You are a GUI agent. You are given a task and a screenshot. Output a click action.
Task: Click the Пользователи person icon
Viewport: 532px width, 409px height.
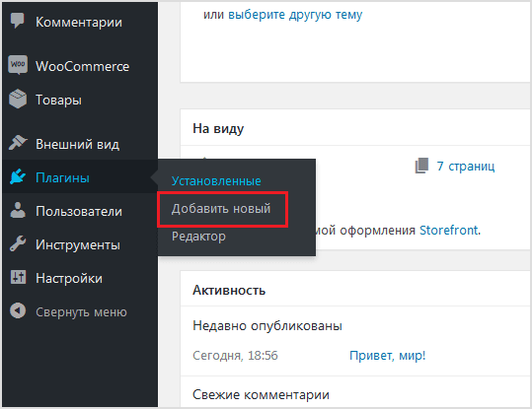pos(18,210)
